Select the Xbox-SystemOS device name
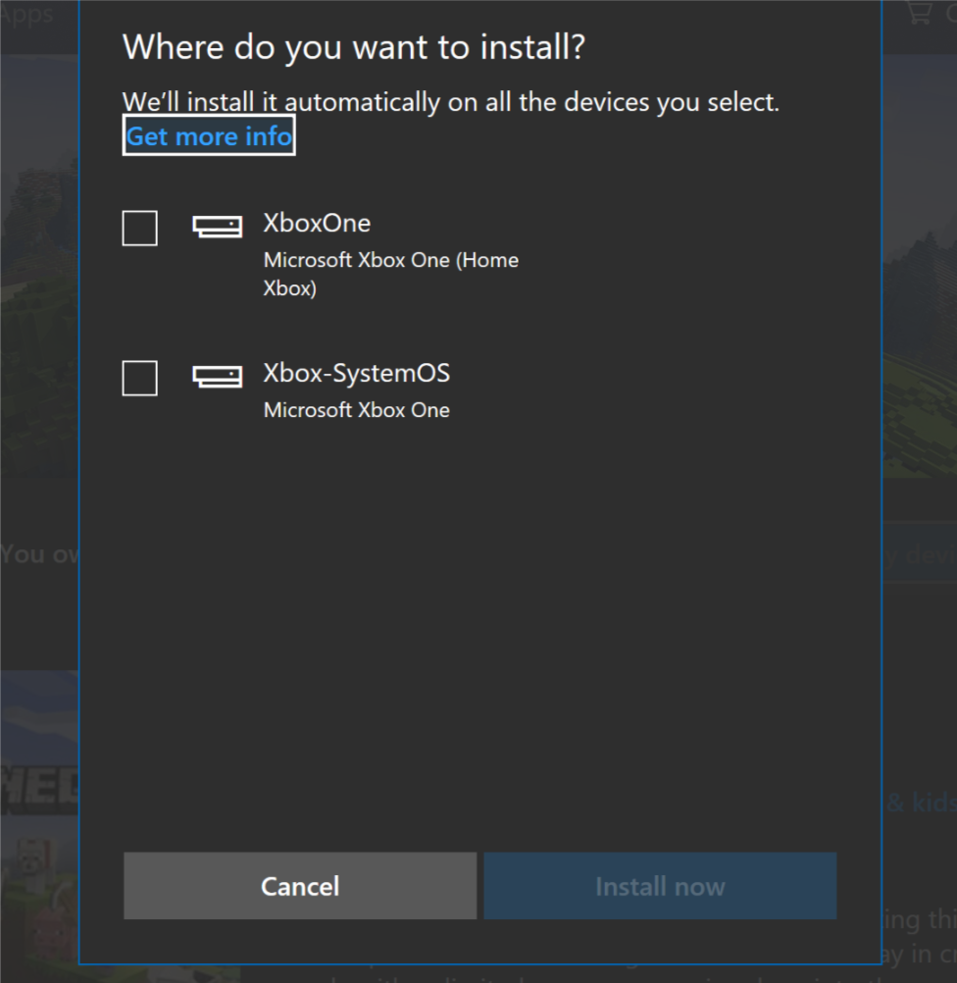The image size is (957, 983). tap(356, 373)
